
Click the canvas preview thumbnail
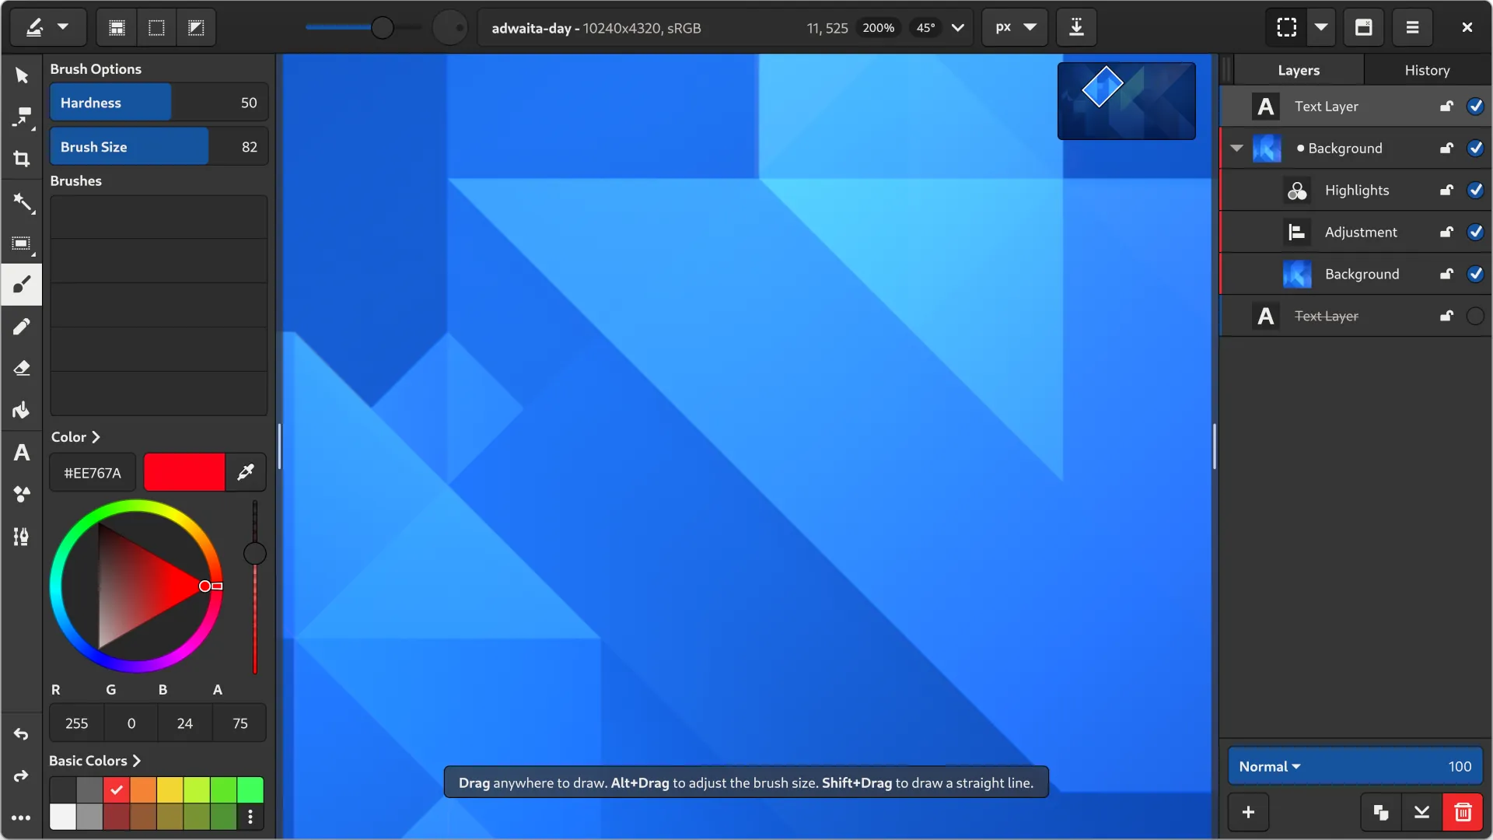pyautogui.click(x=1126, y=100)
